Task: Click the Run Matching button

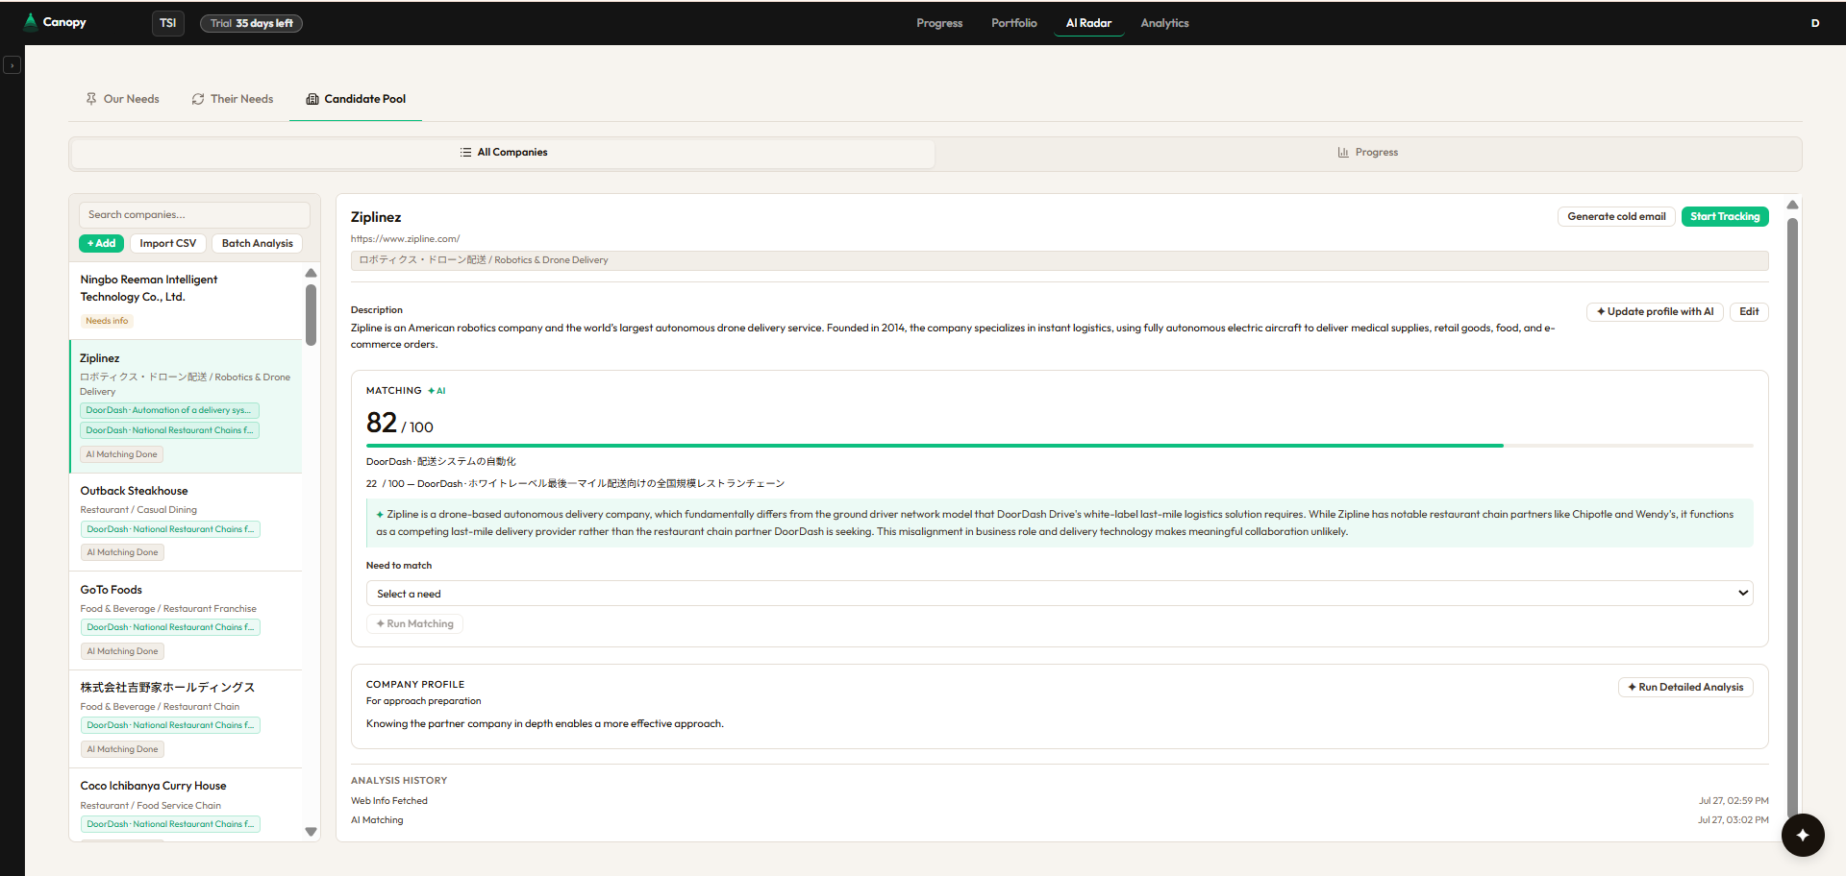Action: 414,624
